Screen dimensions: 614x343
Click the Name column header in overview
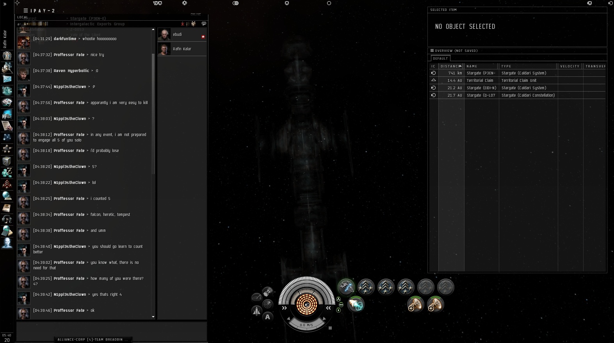click(481, 66)
